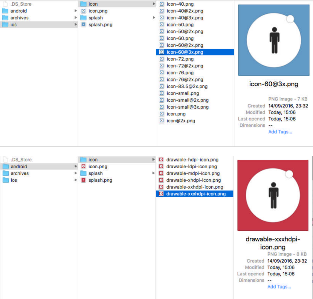Click red file icon next to drawable-mdpi-icon.png
313x299 pixels.
click(x=161, y=173)
